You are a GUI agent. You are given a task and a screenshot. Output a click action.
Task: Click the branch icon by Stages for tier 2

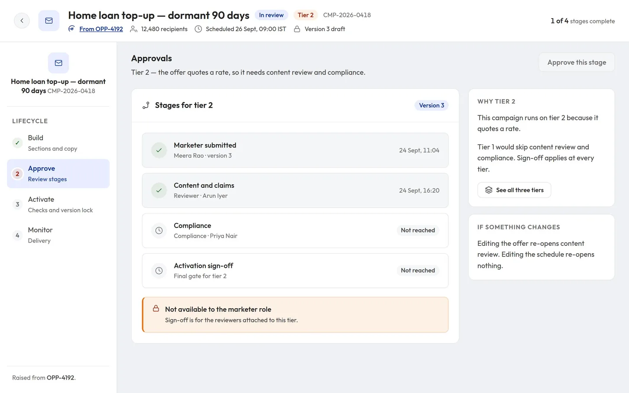(x=146, y=105)
